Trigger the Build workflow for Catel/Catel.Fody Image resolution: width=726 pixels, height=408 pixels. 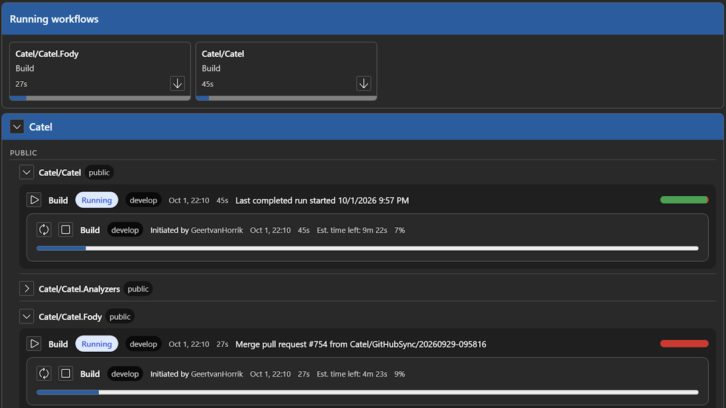pyautogui.click(x=34, y=344)
